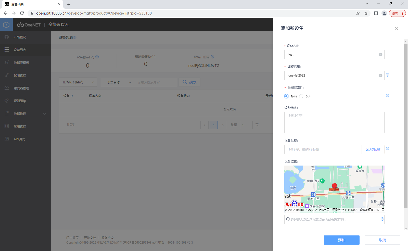Click the 设备描述 text area

(x=334, y=122)
